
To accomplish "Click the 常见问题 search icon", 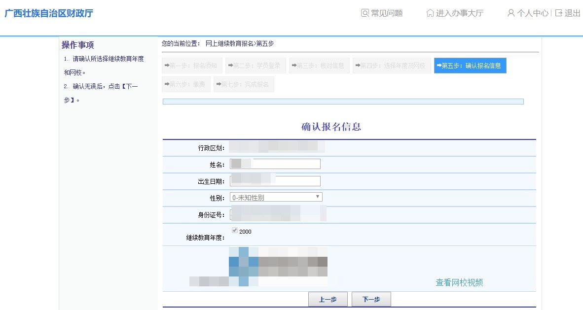I will click(x=365, y=13).
